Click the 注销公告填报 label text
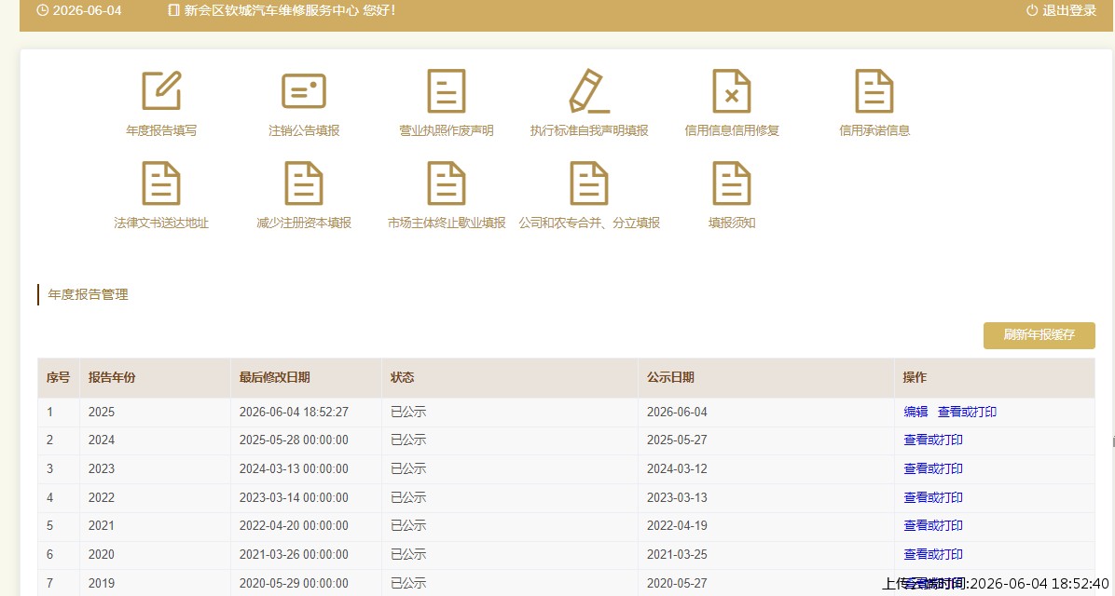The image size is (1115, 596). pos(304,130)
